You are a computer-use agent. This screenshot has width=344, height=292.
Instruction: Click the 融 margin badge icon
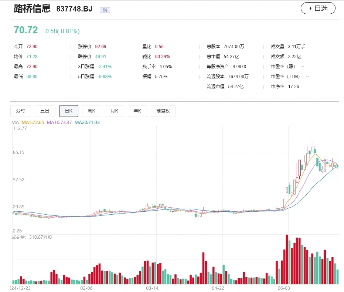coord(105,10)
